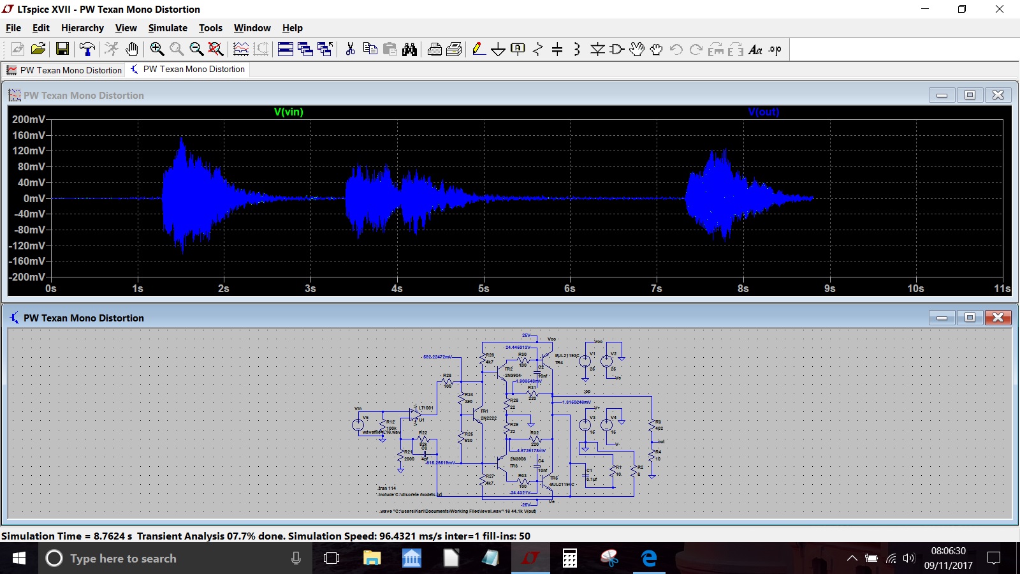Open the Tools menu
The height and width of the screenshot is (574, 1020).
click(210, 28)
